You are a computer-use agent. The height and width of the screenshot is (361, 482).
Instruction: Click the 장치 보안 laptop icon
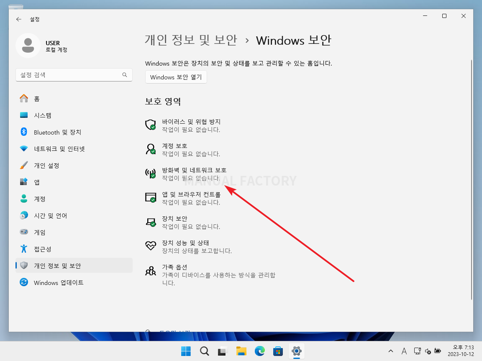click(x=151, y=222)
